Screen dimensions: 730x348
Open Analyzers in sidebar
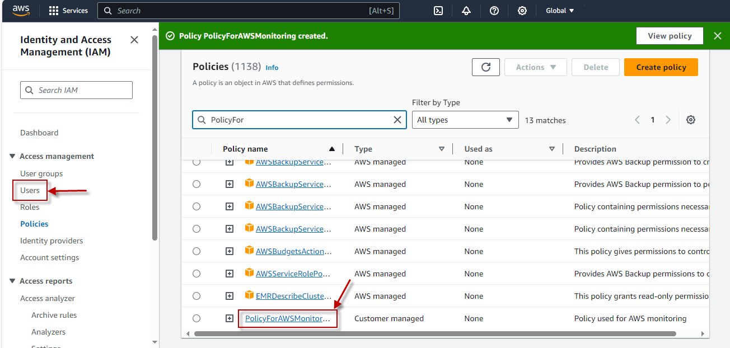pos(48,332)
